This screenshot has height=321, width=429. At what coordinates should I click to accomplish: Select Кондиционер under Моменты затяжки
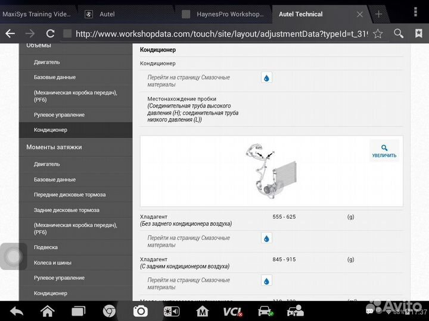[76, 294]
